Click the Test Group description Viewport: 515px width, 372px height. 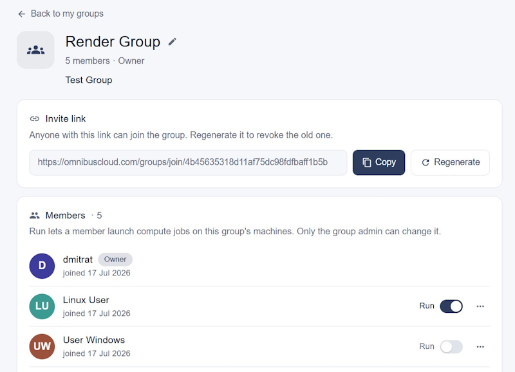tap(89, 80)
